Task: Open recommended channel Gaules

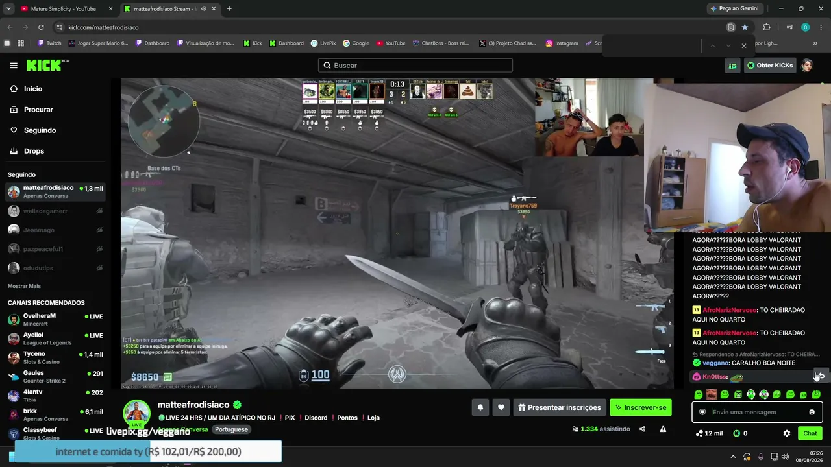Action: [x=55, y=376]
